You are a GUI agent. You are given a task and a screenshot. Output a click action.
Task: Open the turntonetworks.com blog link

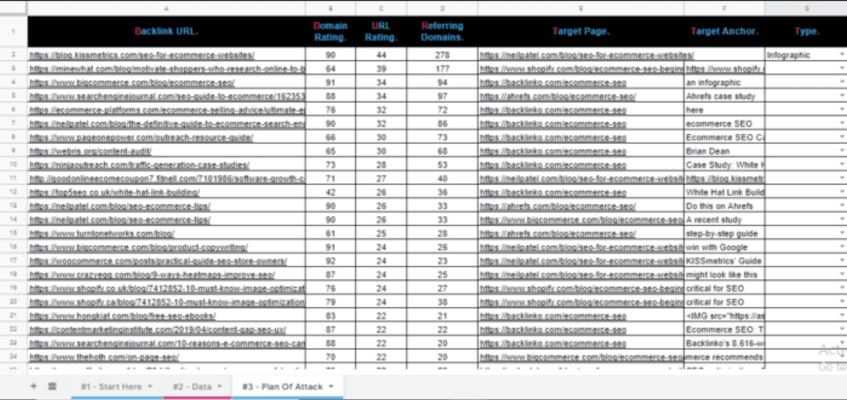[102, 234]
